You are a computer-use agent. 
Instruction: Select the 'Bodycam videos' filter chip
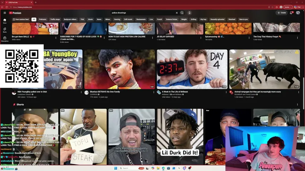(x=70, y=19)
